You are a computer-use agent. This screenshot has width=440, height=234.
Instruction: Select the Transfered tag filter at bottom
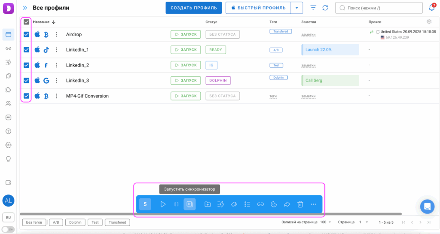tap(117, 222)
